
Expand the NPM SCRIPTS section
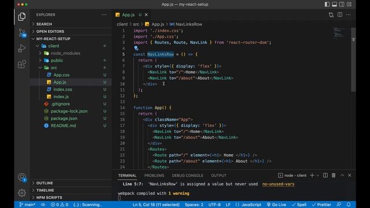[71, 198]
